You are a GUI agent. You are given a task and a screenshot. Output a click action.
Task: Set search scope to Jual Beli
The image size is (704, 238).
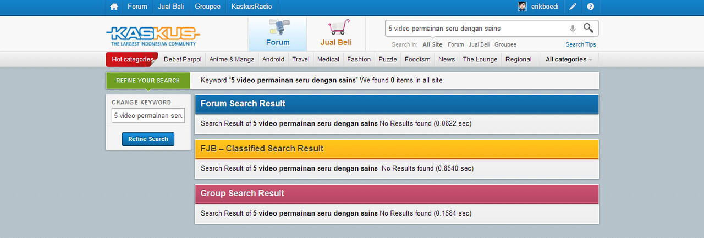pos(479,45)
